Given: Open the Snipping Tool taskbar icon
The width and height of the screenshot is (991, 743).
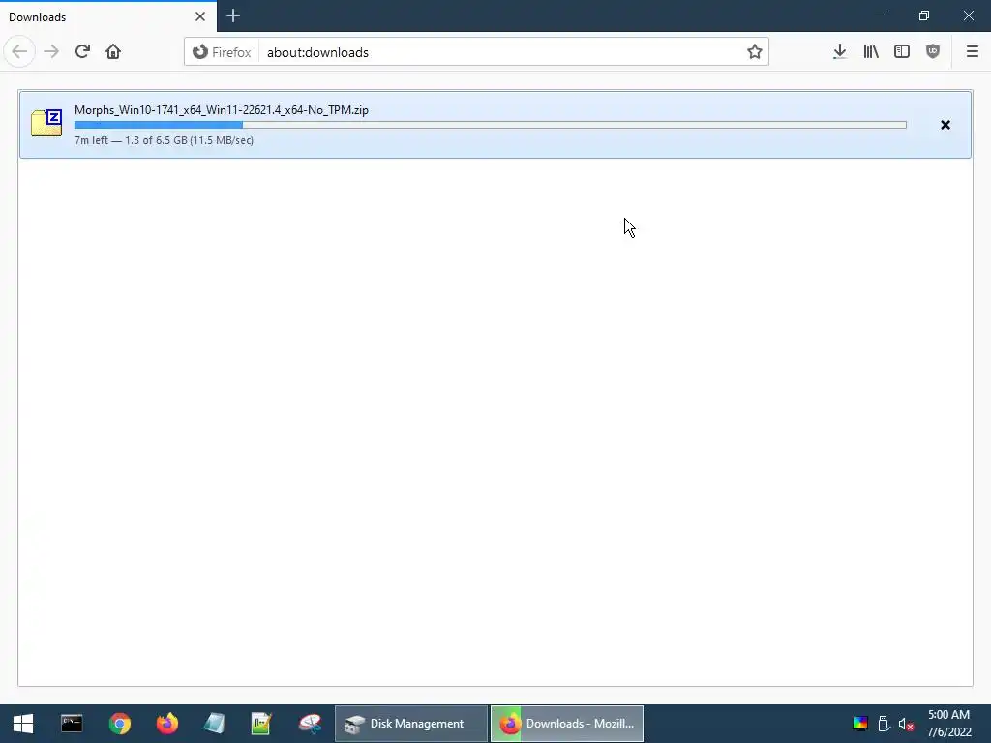Looking at the screenshot, I should (x=310, y=724).
